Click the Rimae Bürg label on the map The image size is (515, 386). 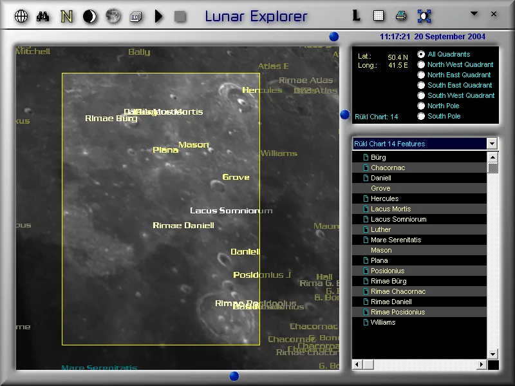111,119
